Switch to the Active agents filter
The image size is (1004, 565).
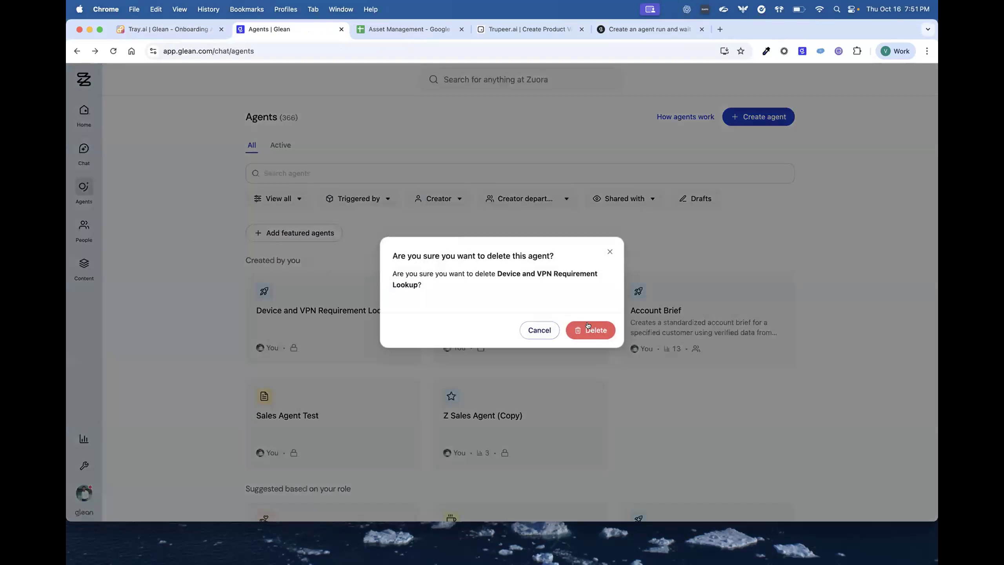280,145
